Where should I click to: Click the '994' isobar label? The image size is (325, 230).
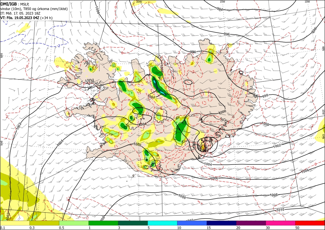point(220,9)
